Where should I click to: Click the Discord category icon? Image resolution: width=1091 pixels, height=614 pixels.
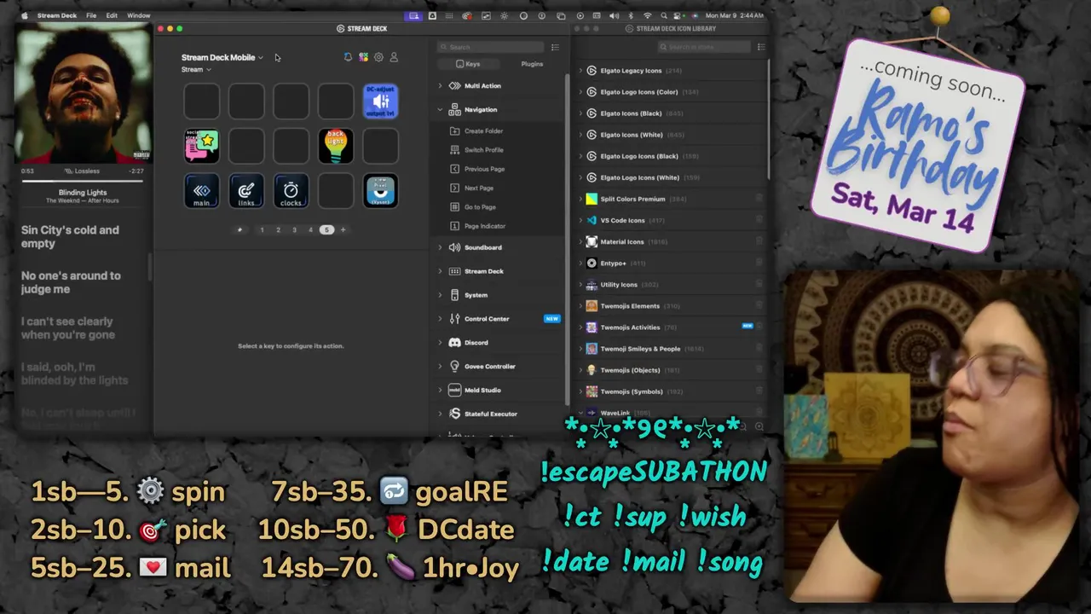coord(455,342)
